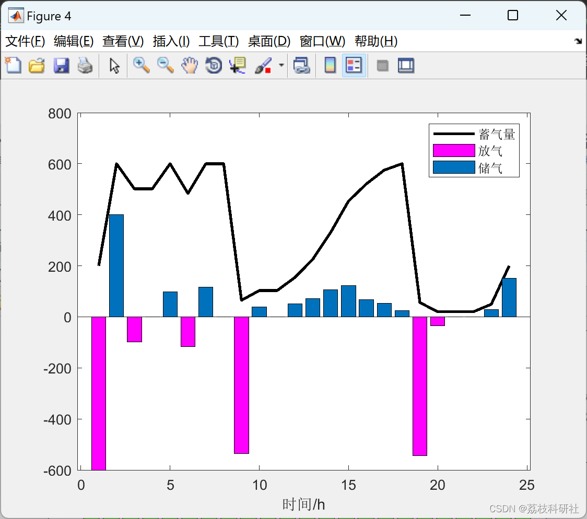Toggle the Insert Colorbar button
587x519 pixels.
point(330,65)
